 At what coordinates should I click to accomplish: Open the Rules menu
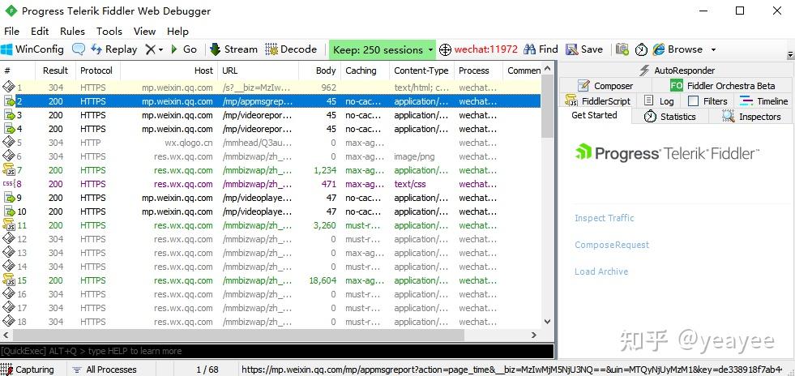72,31
